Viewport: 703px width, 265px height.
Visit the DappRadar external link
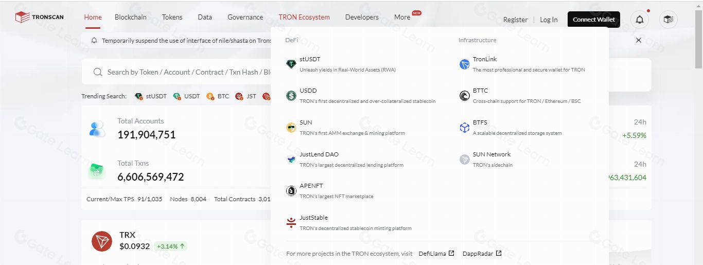tap(481, 254)
